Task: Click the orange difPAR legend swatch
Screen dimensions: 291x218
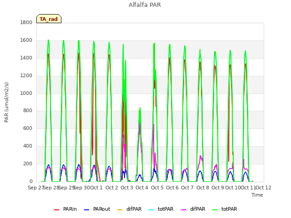Action: click(120, 210)
